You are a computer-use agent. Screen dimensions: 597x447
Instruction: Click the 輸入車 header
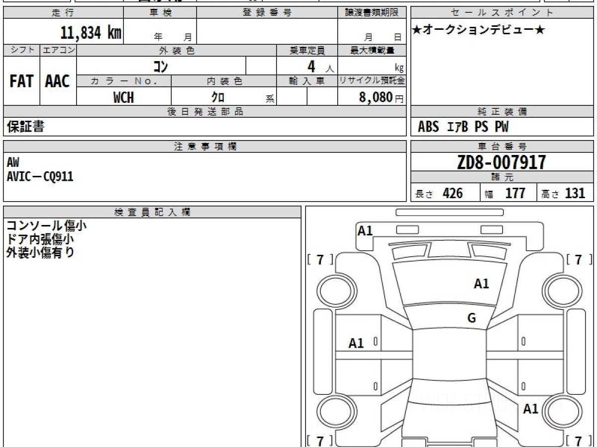[x=307, y=81]
